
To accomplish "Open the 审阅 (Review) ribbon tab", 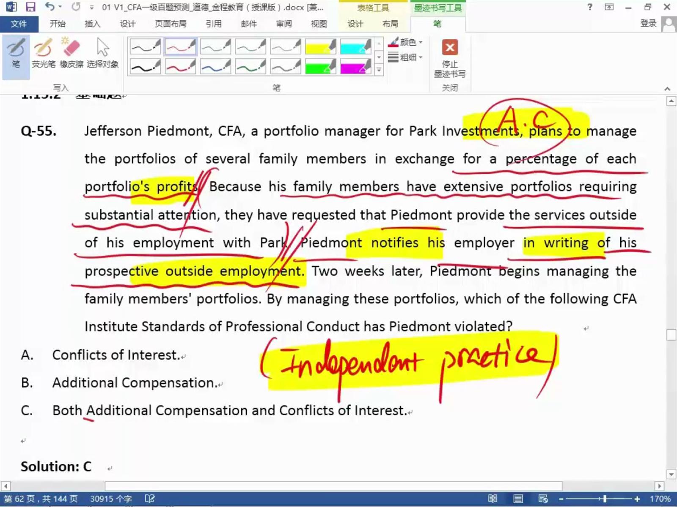I will coord(284,24).
